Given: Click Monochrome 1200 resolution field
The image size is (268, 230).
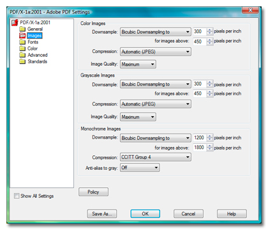Looking at the screenshot, I should [x=200, y=137].
